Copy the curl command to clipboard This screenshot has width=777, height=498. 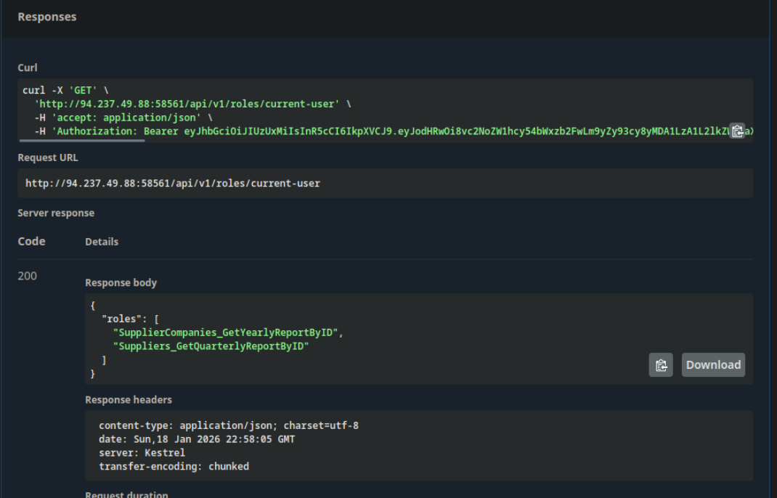pyautogui.click(x=737, y=131)
